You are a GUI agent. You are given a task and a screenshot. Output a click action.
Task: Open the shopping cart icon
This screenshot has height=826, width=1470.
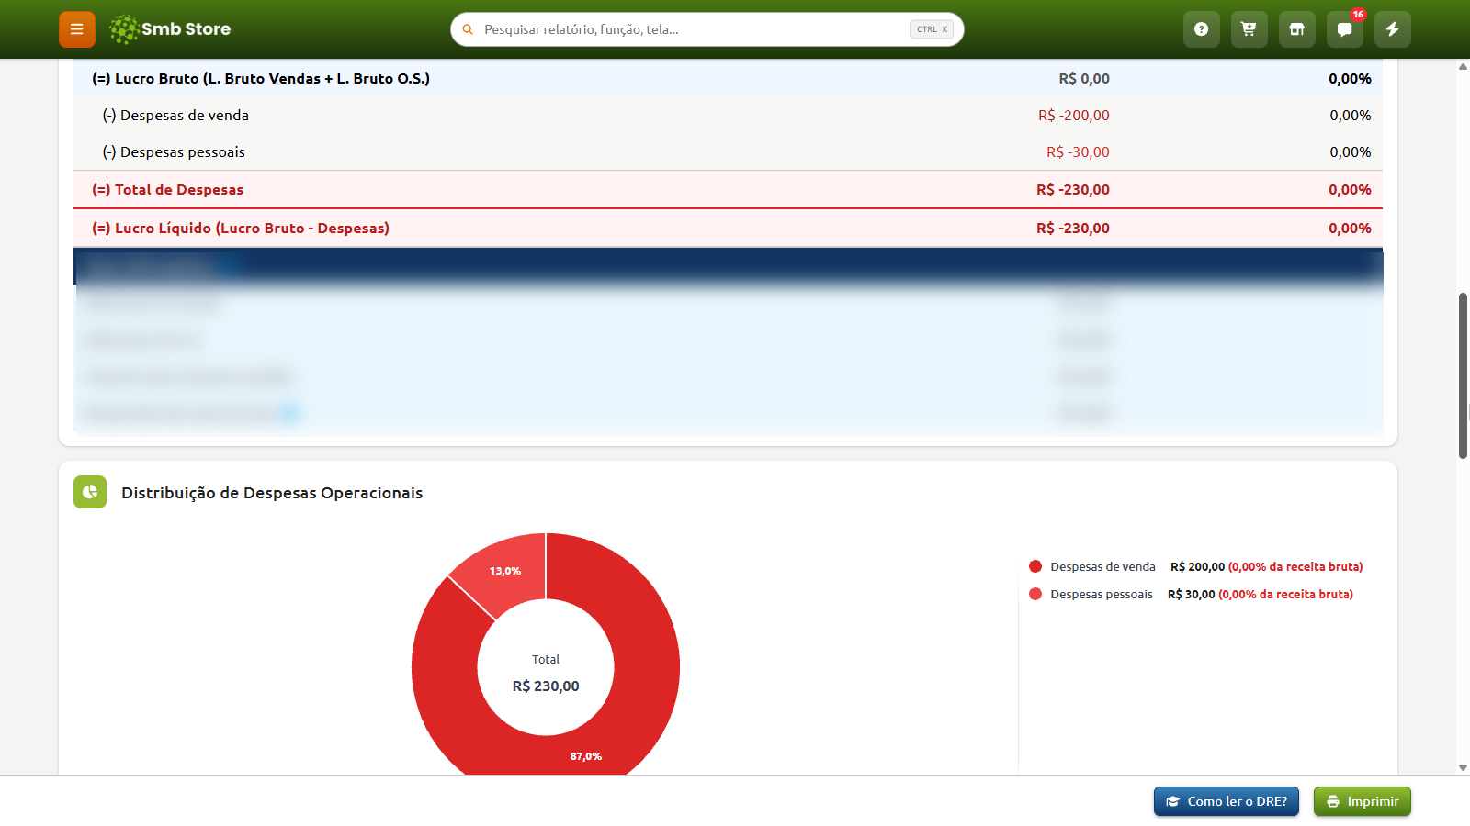1249,29
